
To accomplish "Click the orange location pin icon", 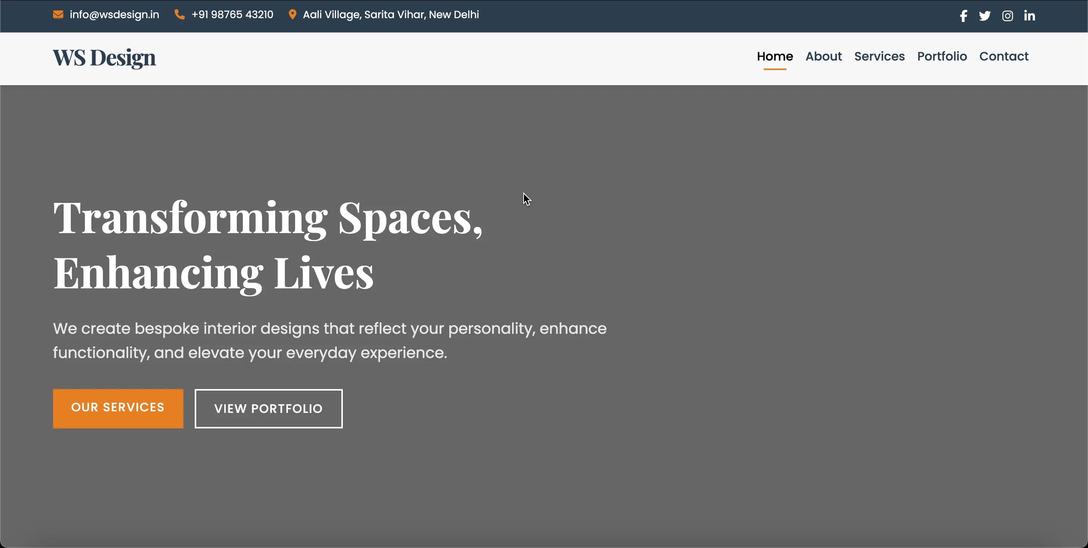I will (292, 15).
